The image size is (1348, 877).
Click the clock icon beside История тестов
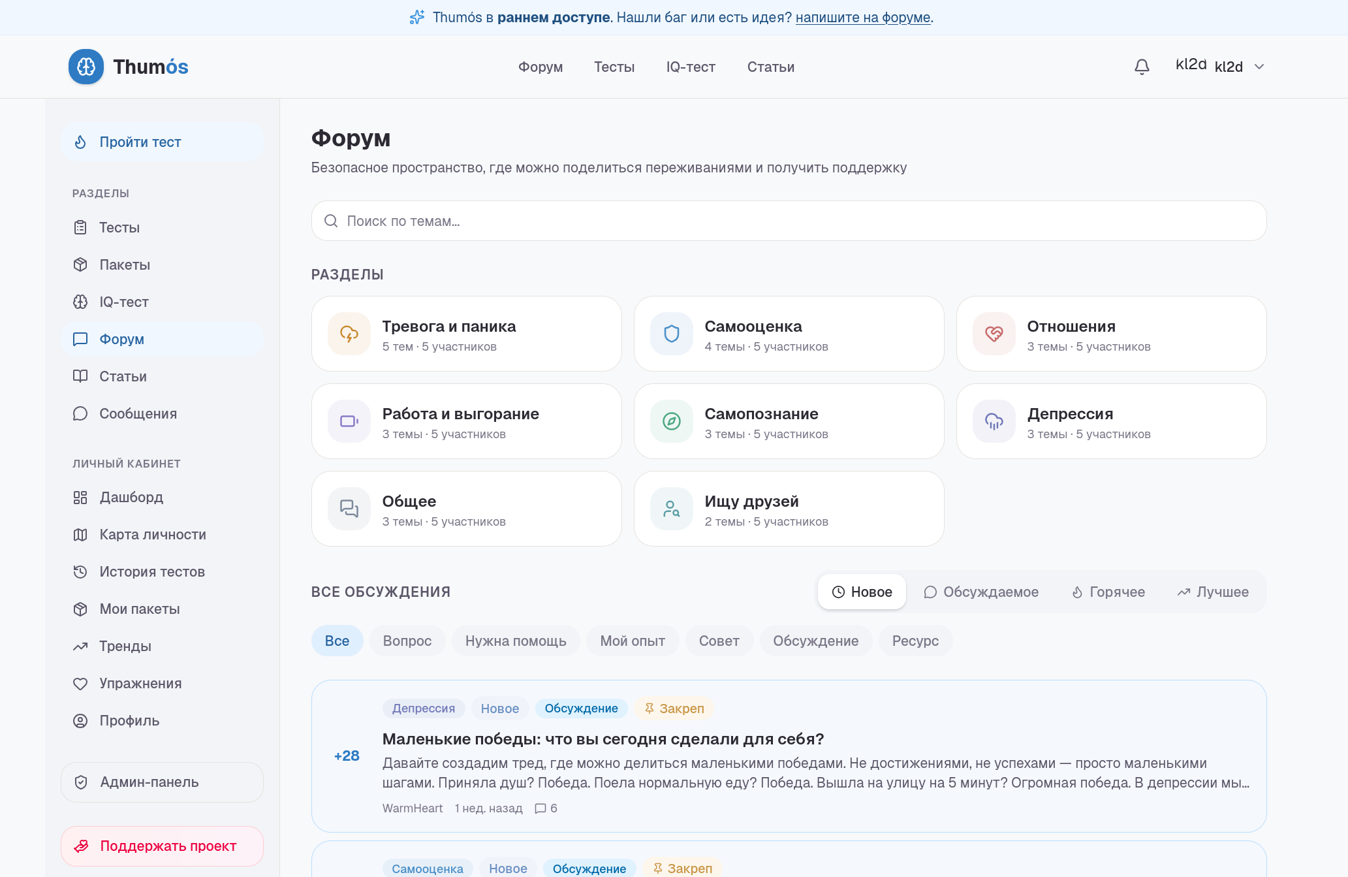(x=80, y=572)
